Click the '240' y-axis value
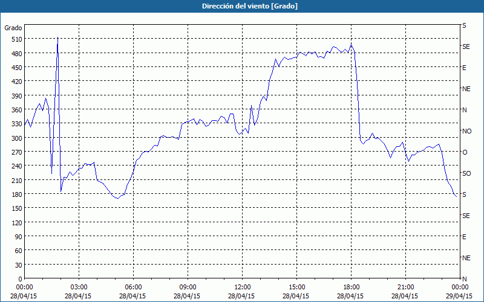 [17, 167]
